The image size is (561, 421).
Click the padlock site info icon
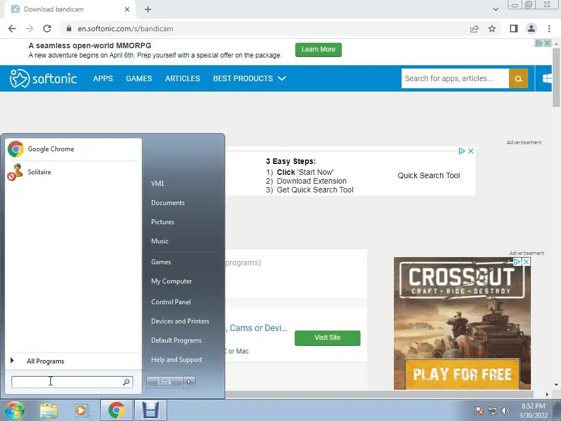(x=69, y=29)
